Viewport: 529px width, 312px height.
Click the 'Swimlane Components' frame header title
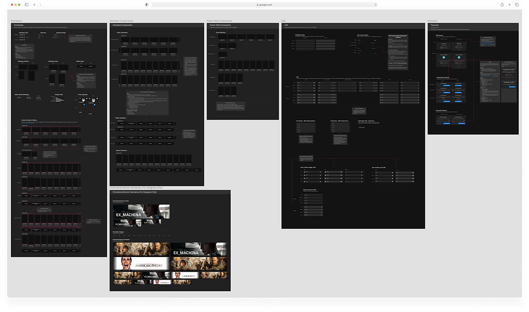(x=123, y=25)
